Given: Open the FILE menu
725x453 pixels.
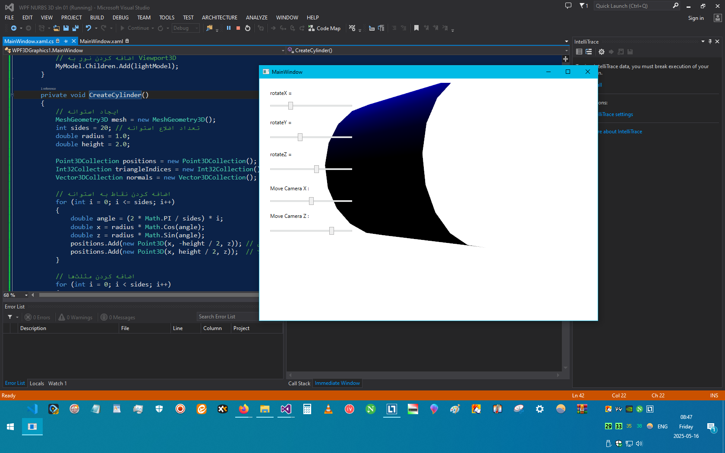Looking at the screenshot, I should point(9,18).
